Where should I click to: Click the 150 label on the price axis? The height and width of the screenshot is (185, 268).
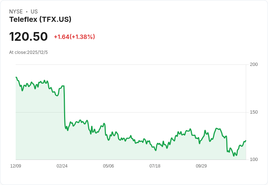tap(254, 112)
